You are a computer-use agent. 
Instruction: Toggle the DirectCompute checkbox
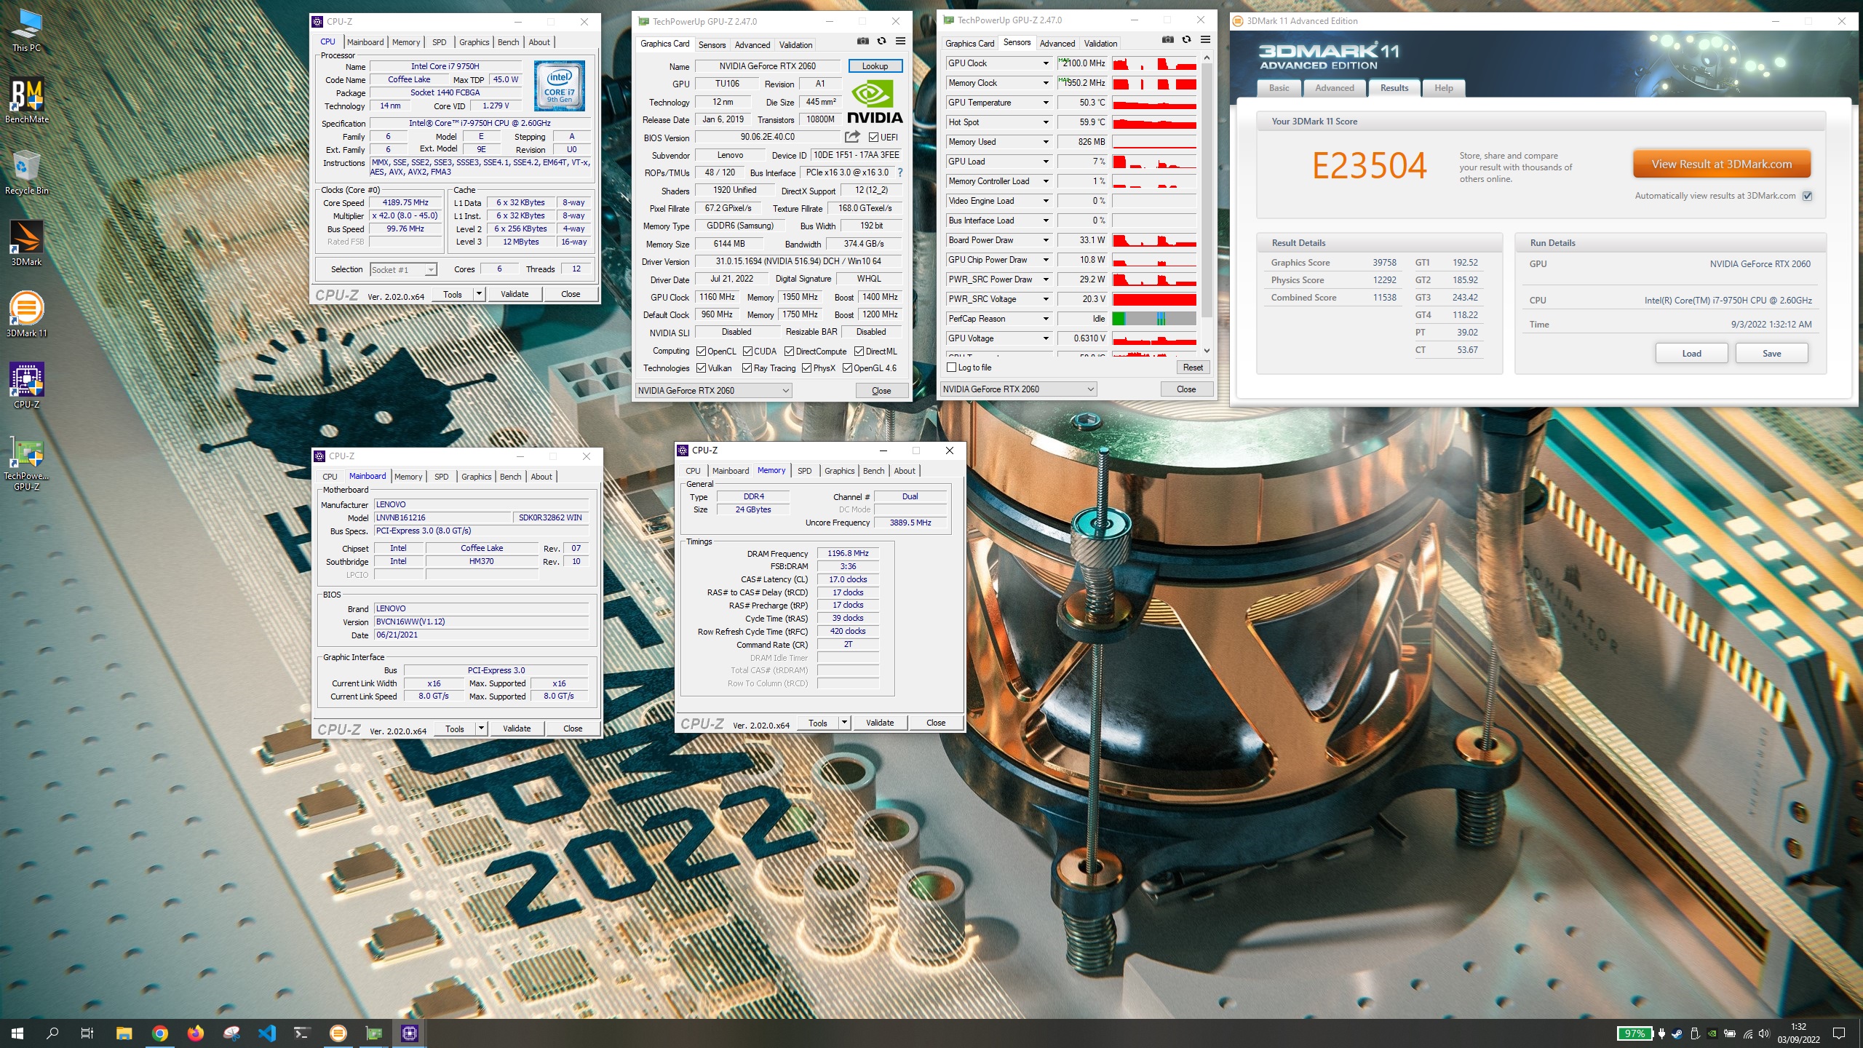click(789, 351)
